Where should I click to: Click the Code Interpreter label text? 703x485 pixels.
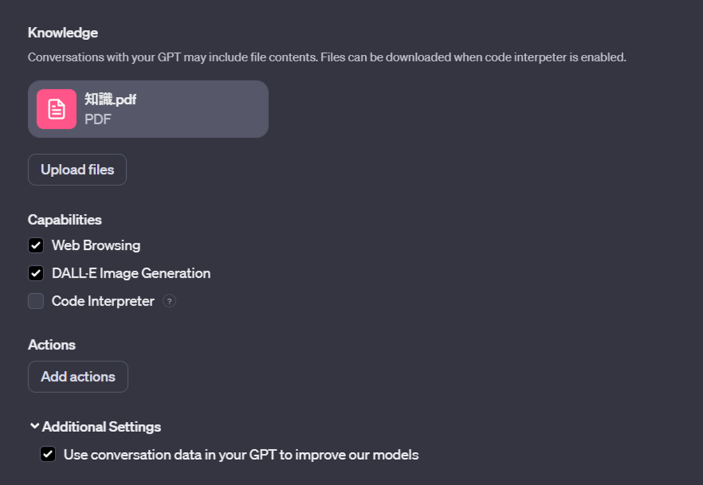click(103, 301)
